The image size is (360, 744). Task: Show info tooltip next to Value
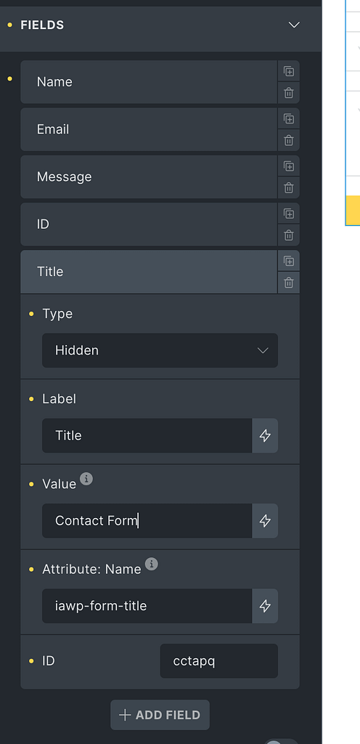86,479
